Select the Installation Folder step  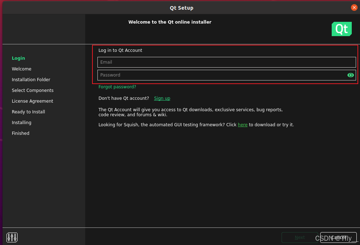pos(31,80)
